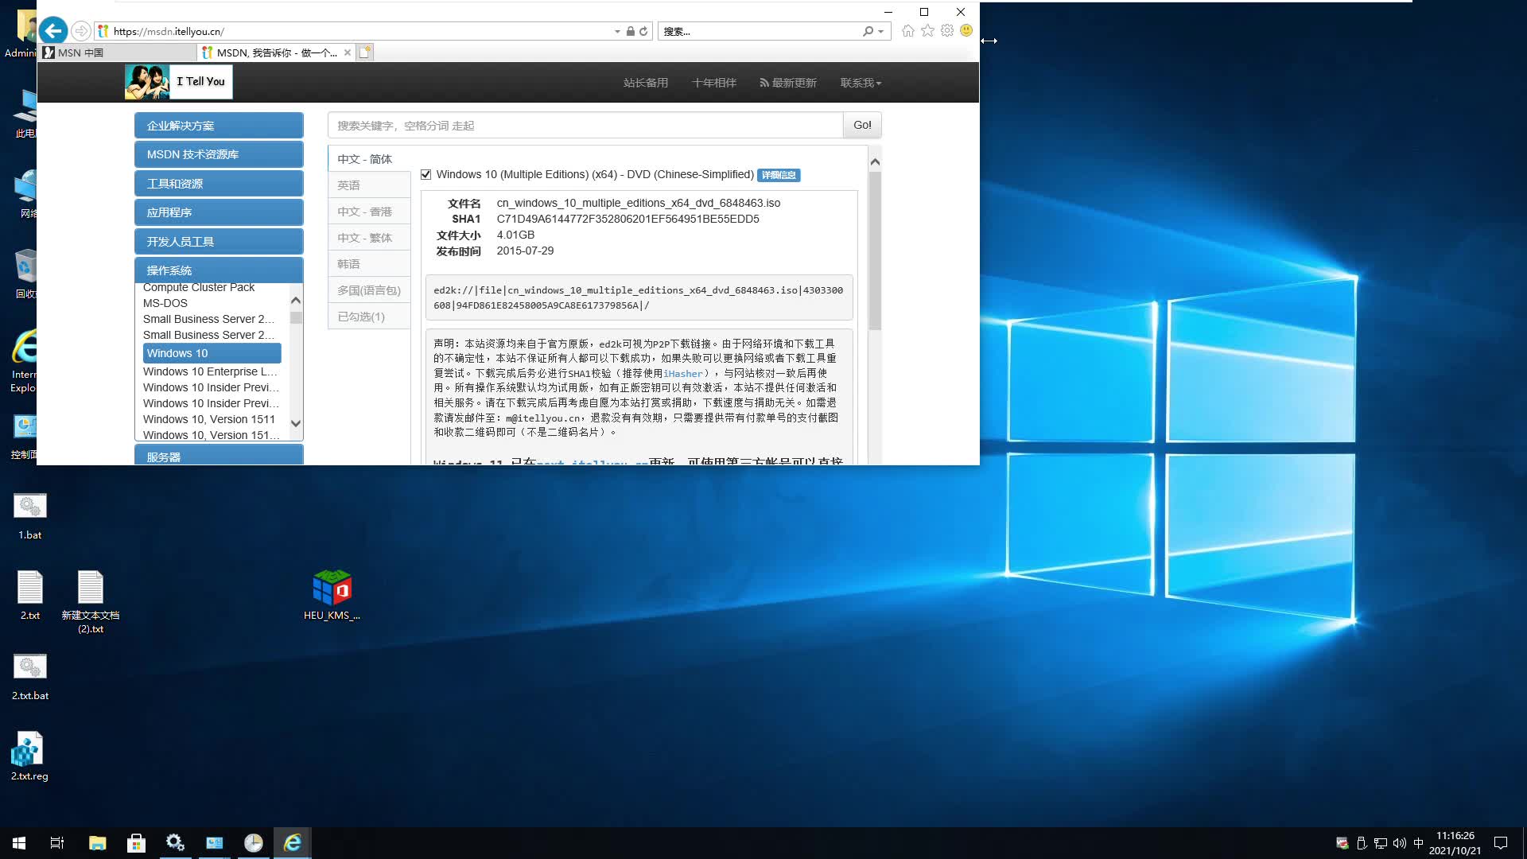
Task: Open a new tab with the new-tab button
Action: click(x=365, y=52)
